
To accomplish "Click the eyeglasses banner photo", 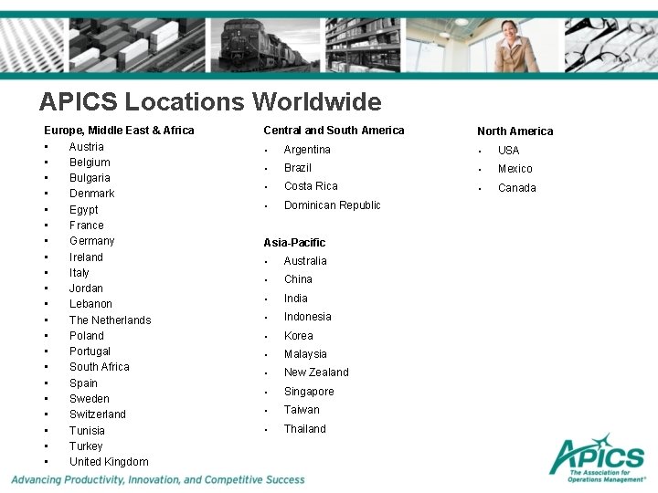I will 611,46.
